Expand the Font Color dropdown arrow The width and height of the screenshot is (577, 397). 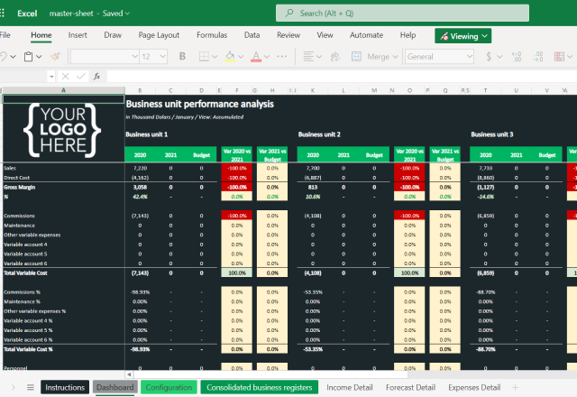tap(267, 56)
